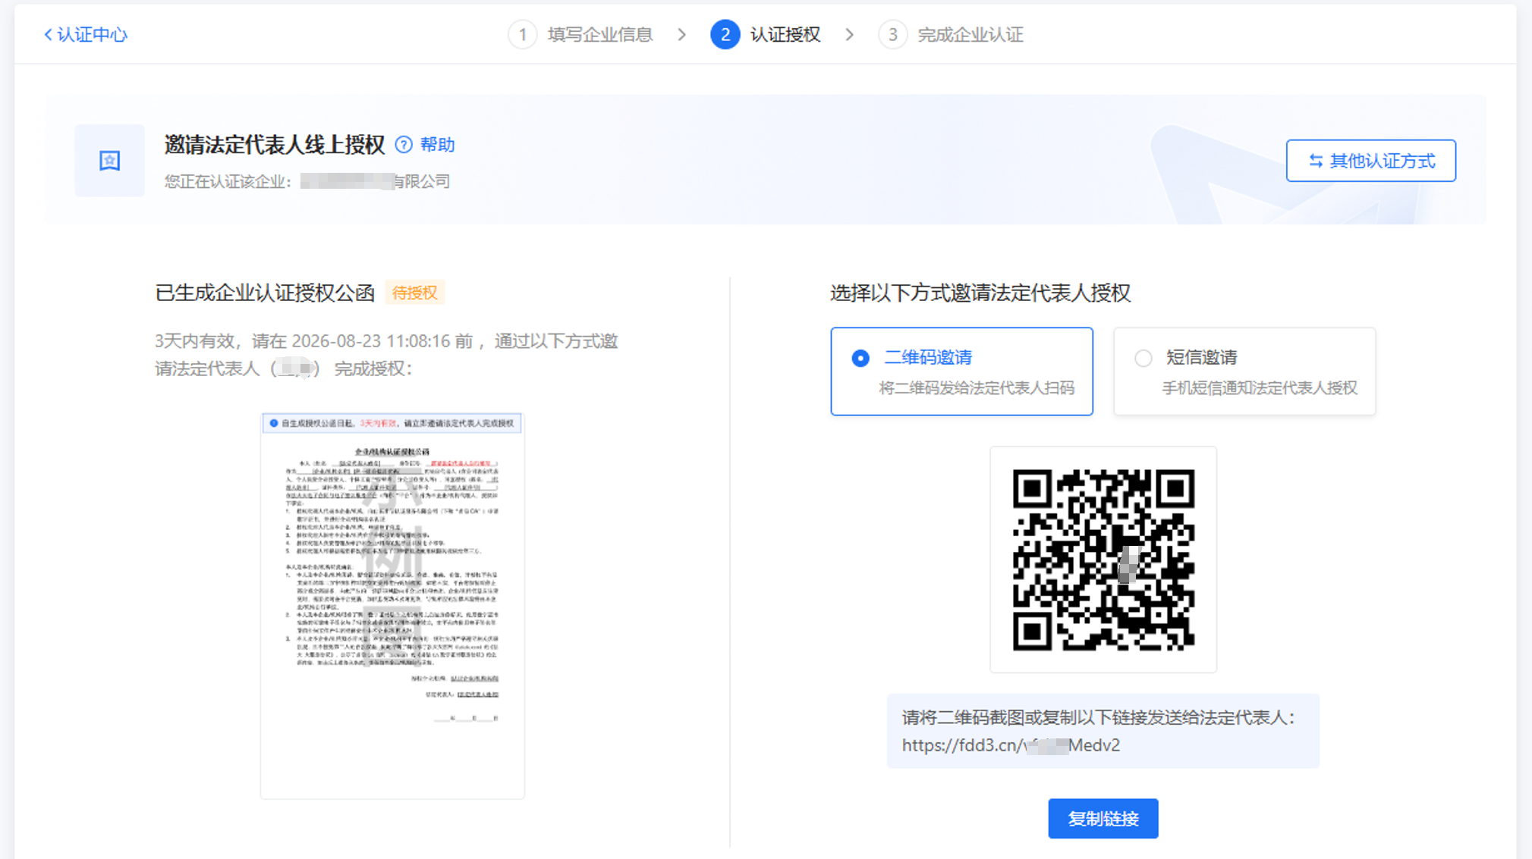Click the step 3 circle icon
Screen dimensions: 1532x859
point(893,35)
